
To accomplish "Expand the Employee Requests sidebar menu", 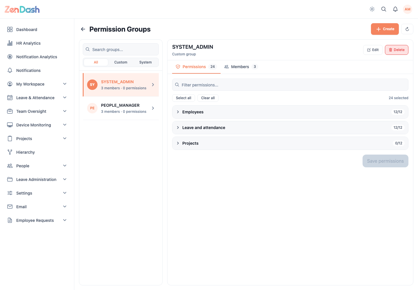I will tap(65, 220).
